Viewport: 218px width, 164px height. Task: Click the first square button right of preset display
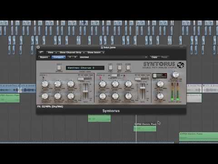point(110,68)
